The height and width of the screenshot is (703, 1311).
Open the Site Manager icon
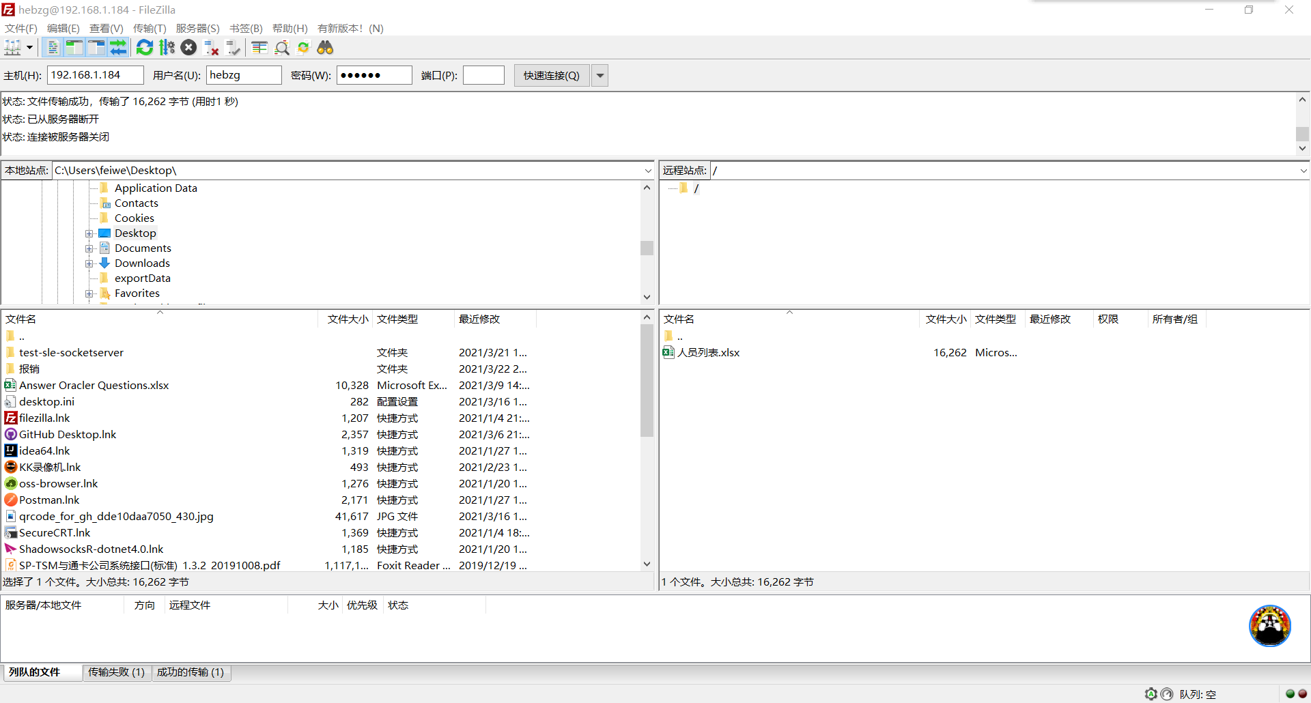click(x=13, y=48)
